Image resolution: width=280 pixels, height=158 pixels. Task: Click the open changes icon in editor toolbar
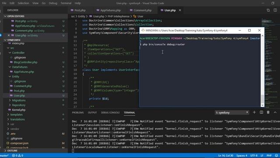click(268, 10)
